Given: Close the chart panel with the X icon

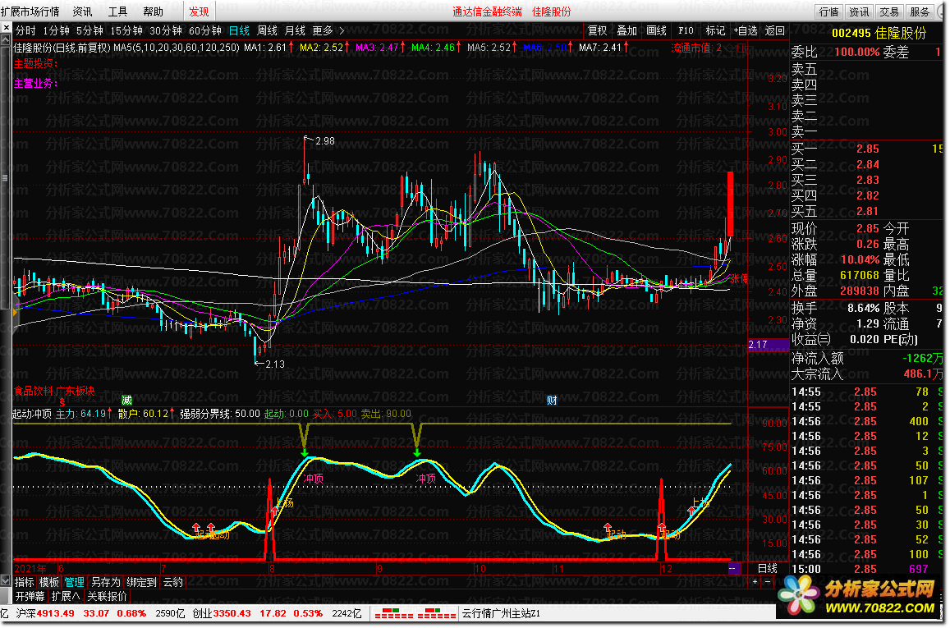Looking at the screenshot, I should 6,27.
